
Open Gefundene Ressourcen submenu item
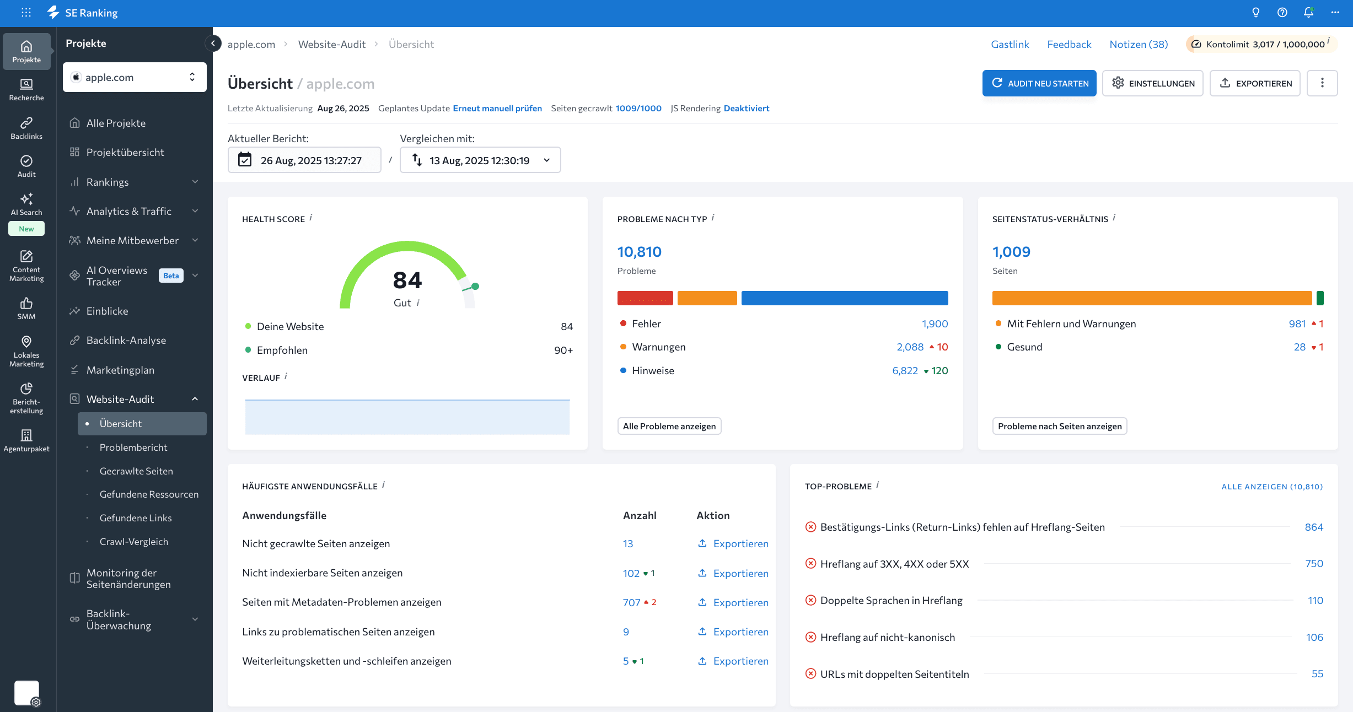point(149,494)
